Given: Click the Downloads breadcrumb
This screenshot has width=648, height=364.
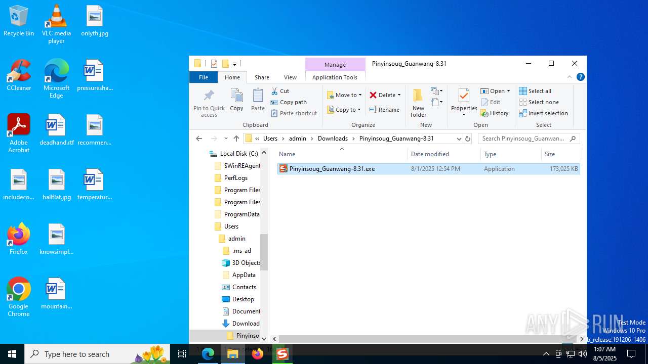Looking at the screenshot, I should pos(333,139).
